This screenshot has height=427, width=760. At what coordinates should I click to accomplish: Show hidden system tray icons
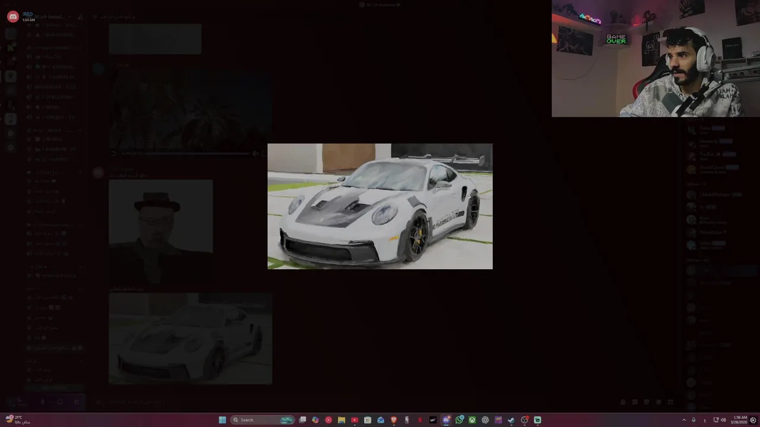click(x=684, y=420)
